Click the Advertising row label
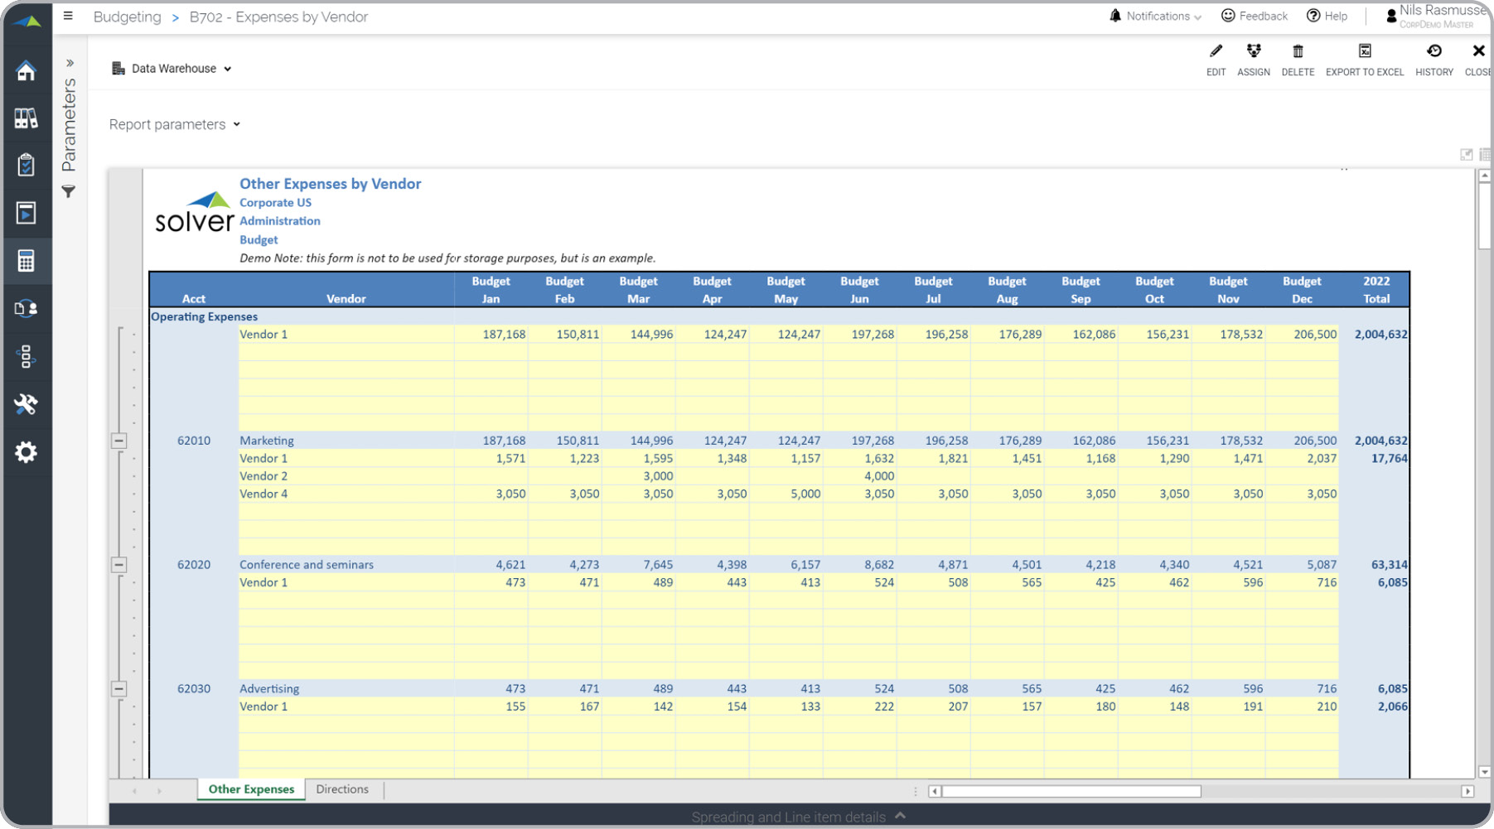 click(269, 689)
